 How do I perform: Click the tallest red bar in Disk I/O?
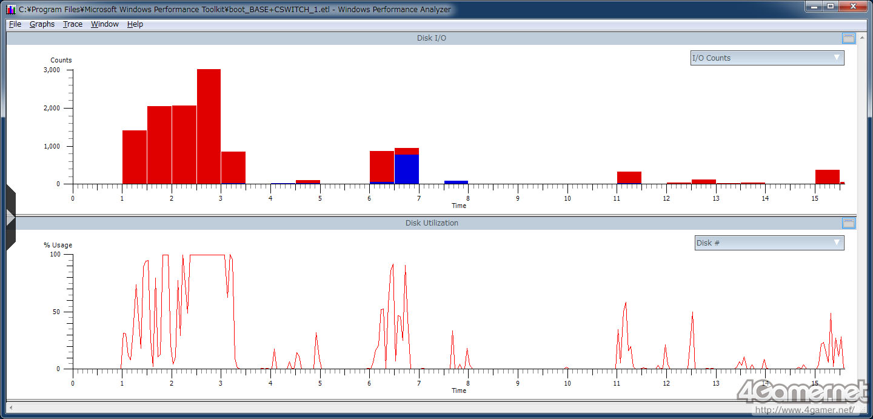click(x=209, y=126)
